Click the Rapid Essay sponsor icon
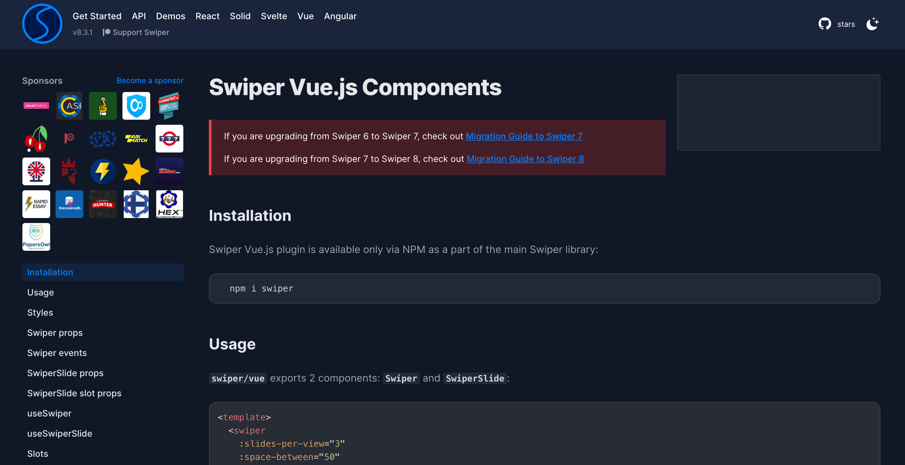This screenshot has height=465, width=905. 36,204
